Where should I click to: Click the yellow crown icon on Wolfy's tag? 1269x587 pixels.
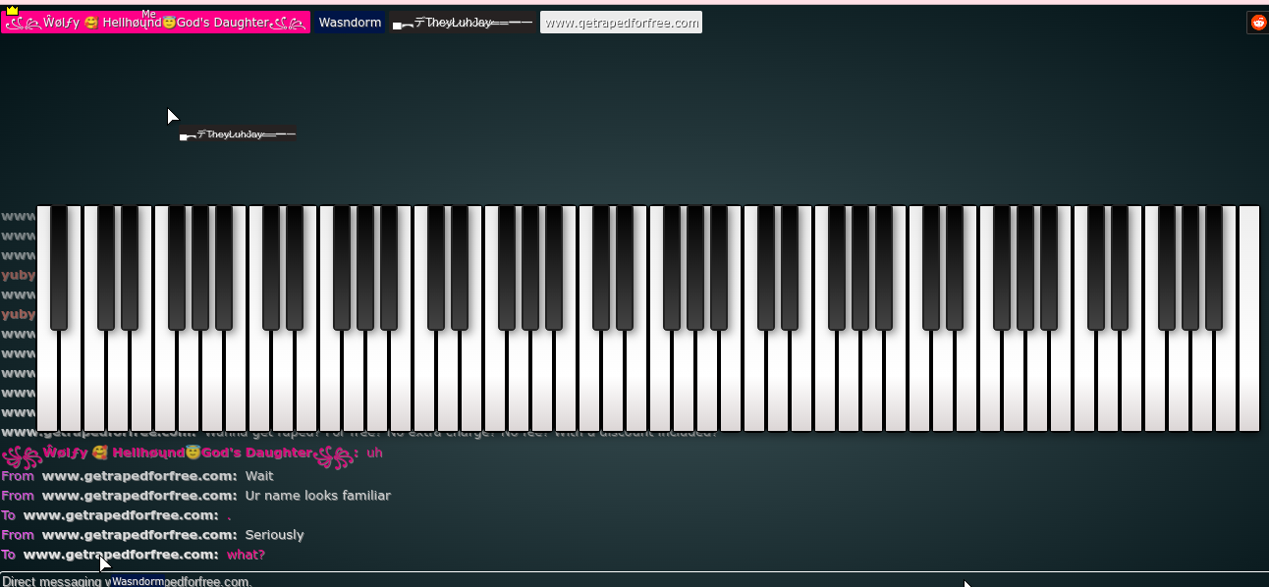pos(12,11)
